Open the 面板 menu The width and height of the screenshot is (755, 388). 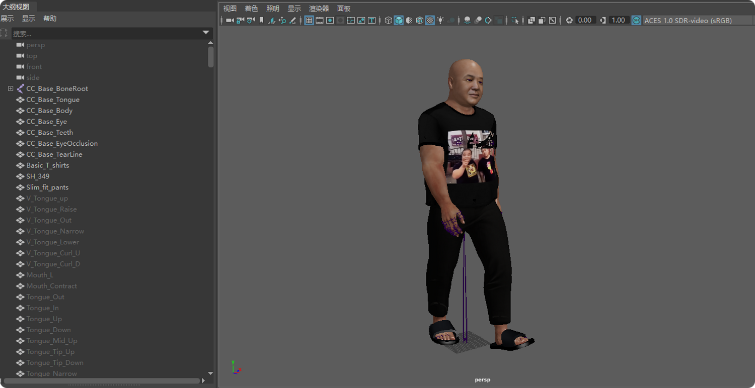tap(344, 9)
